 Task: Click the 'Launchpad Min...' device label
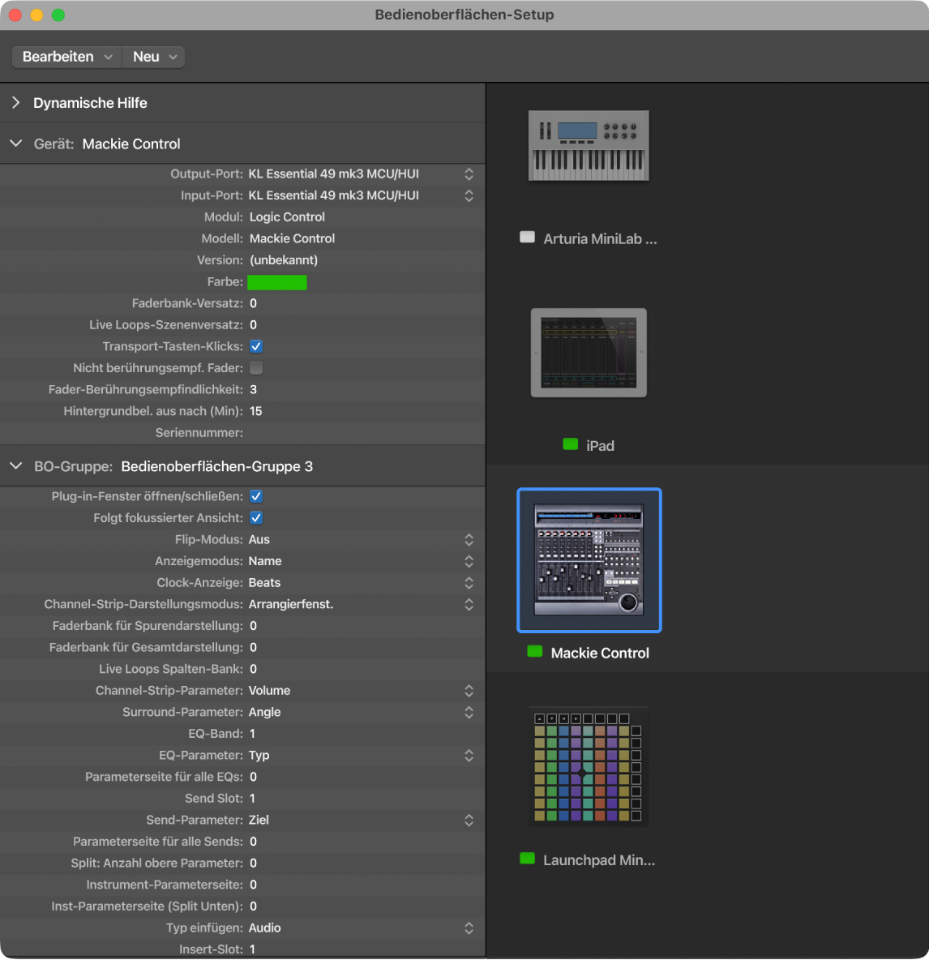[x=598, y=860]
